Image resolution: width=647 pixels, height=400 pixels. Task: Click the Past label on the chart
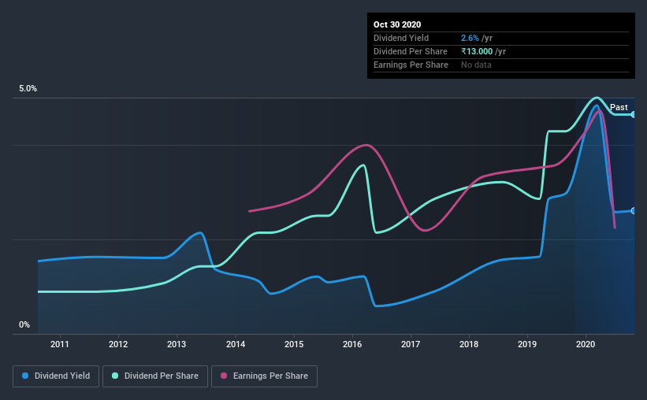tap(619, 107)
